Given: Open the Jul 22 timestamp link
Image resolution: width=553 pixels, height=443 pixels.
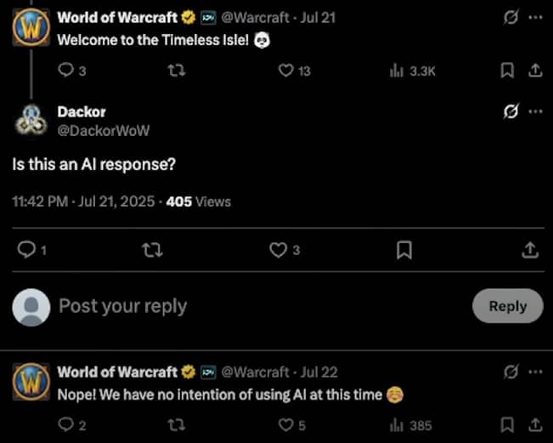Looking at the screenshot, I should 319,372.
